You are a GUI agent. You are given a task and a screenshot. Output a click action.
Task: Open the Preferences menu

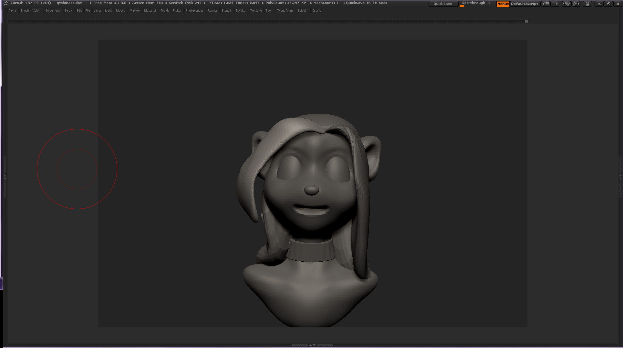tap(194, 11)
